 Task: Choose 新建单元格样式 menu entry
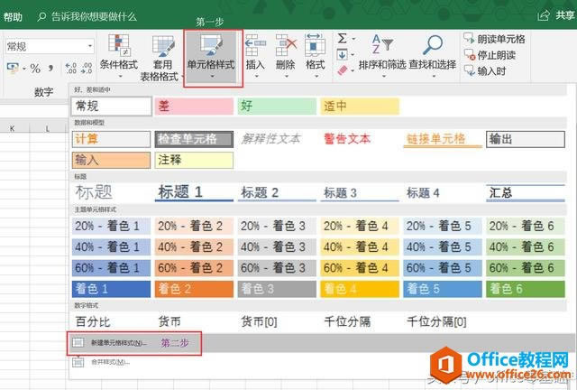(x=108, y=343)
